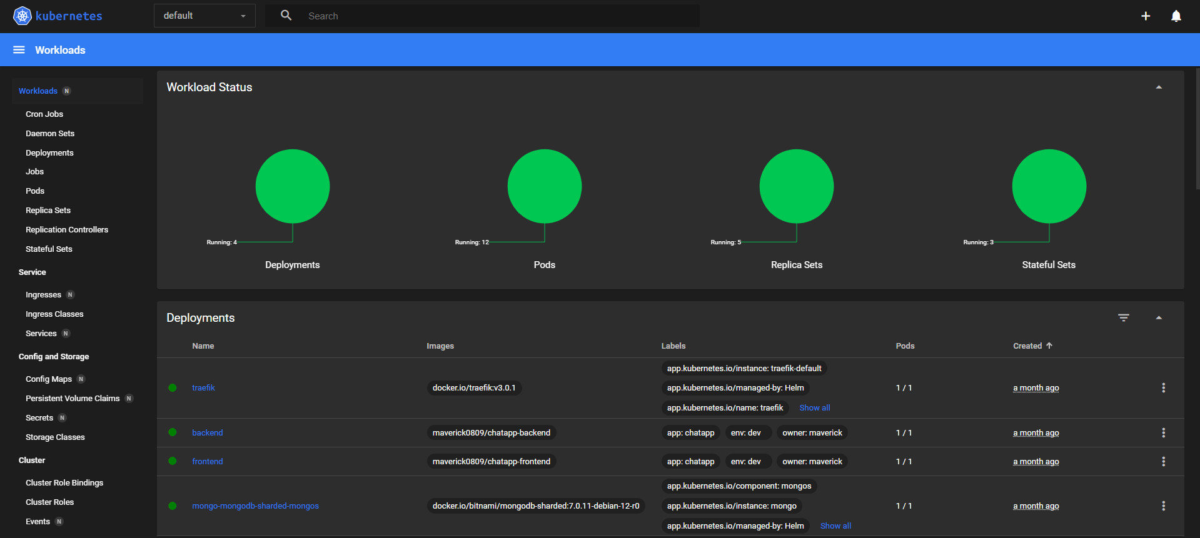Click green status dot of traefik row

(173, 388)
